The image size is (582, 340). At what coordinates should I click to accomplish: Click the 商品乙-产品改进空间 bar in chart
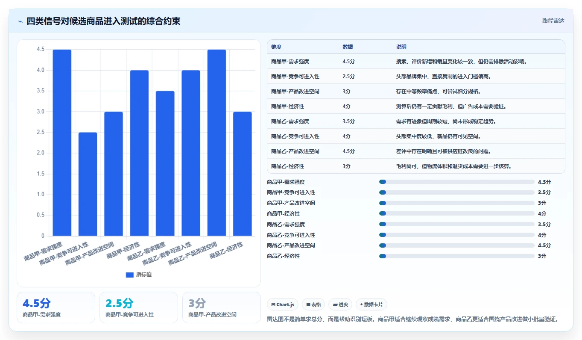(216, 142)
